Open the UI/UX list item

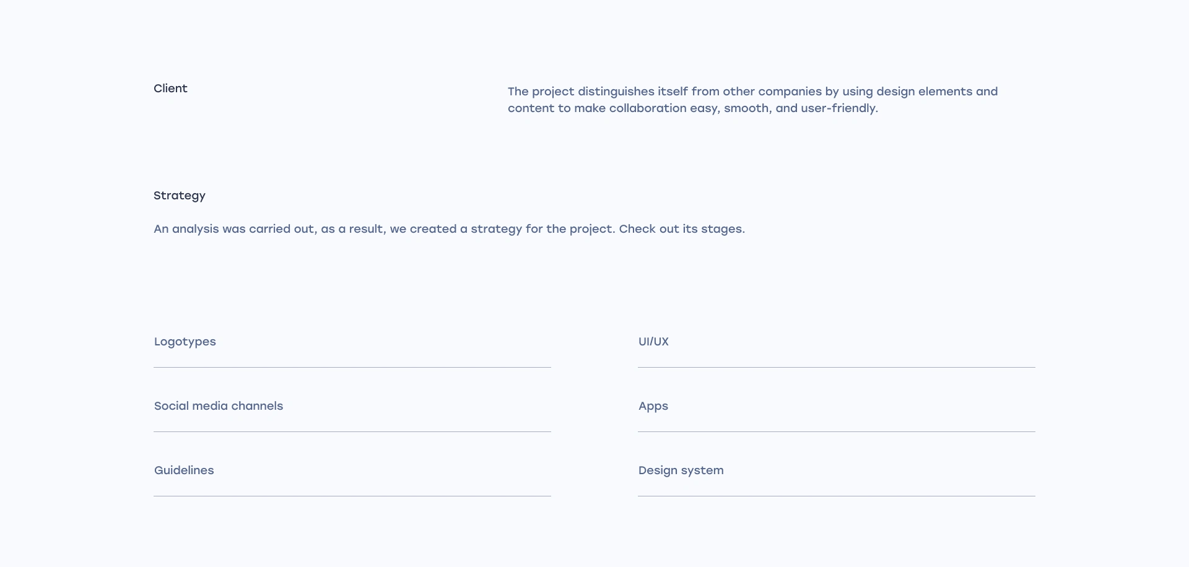653,342
